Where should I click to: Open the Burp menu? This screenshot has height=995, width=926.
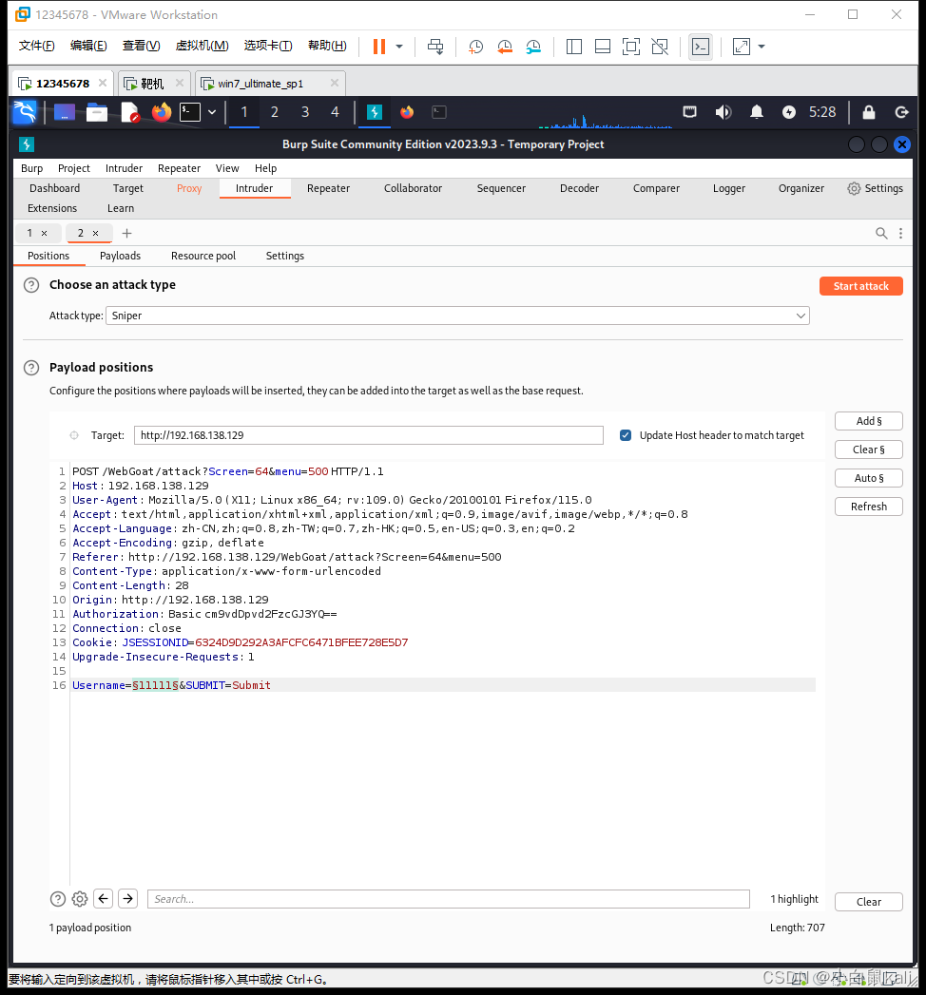coord(31,168)
